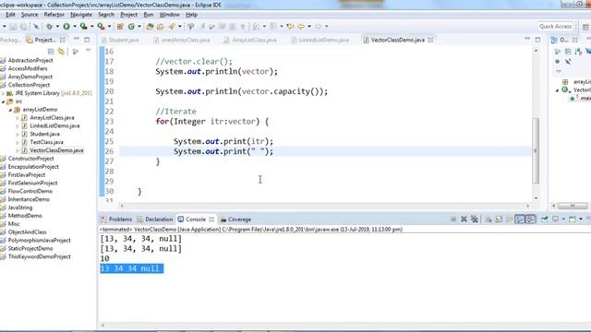Click the Search flashlight icon in toolbar
Screen dimensions: 591x332
[x=172, y=27]
